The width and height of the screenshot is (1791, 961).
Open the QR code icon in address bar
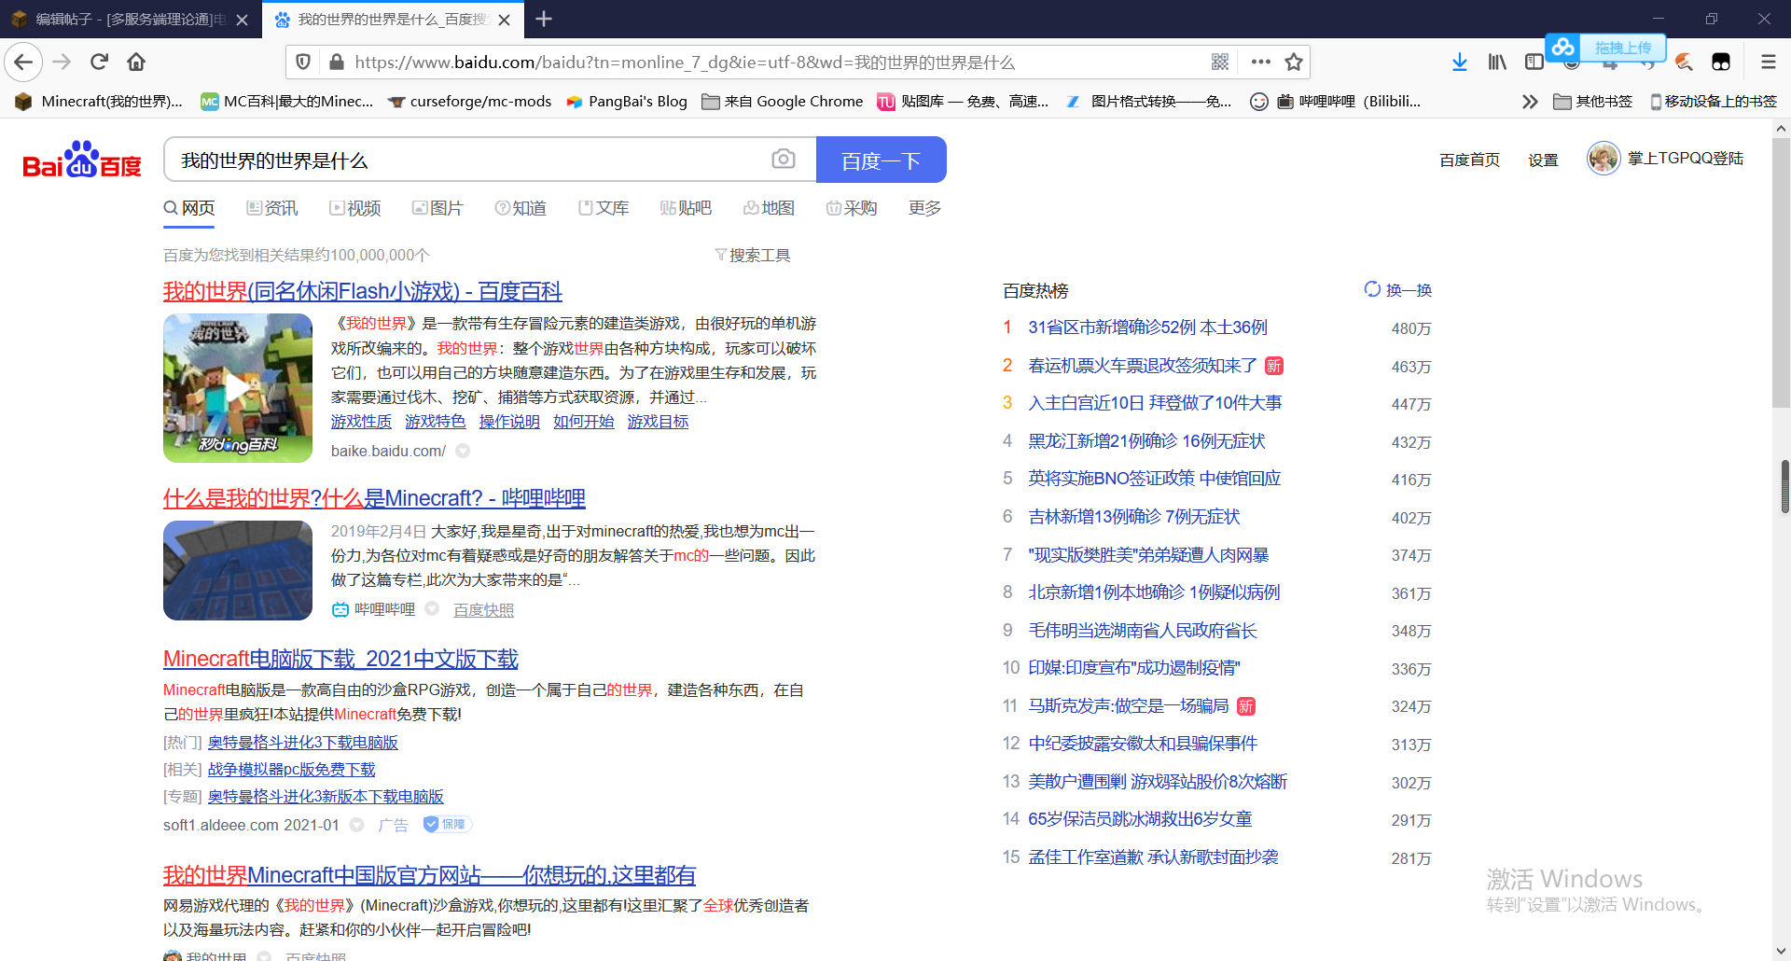click(x=1220, y=63)
